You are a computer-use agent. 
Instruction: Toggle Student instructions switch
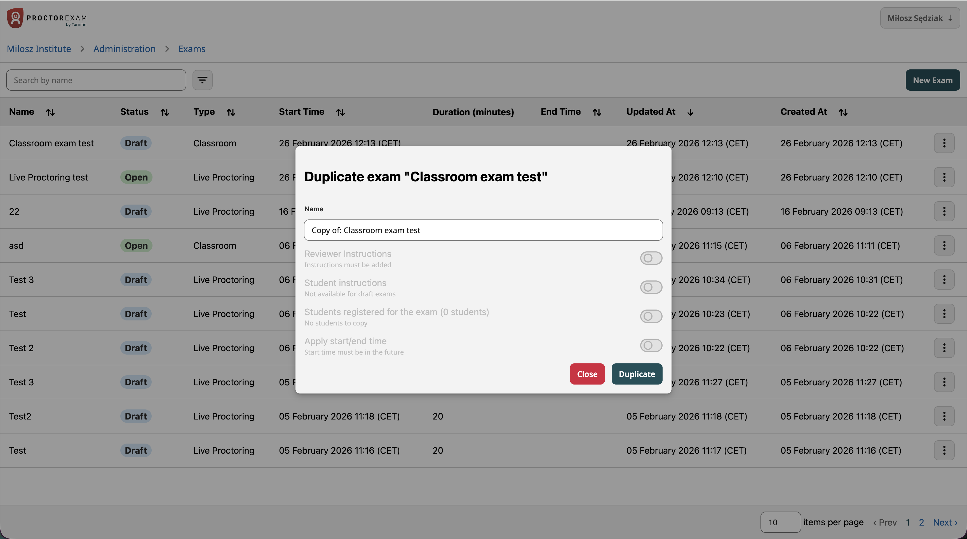tap(651, 287)
